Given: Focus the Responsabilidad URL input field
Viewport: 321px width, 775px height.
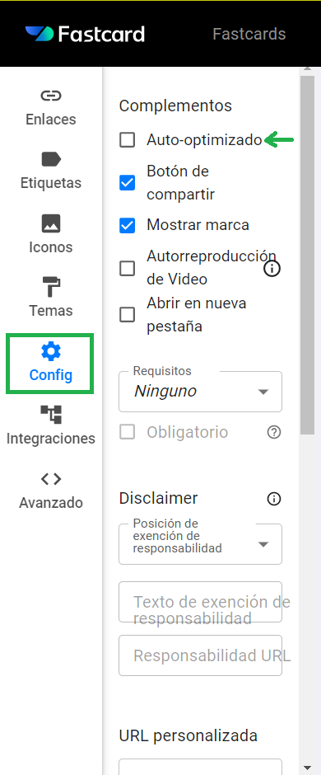Looking at the screenshot, I should [200, 655].
